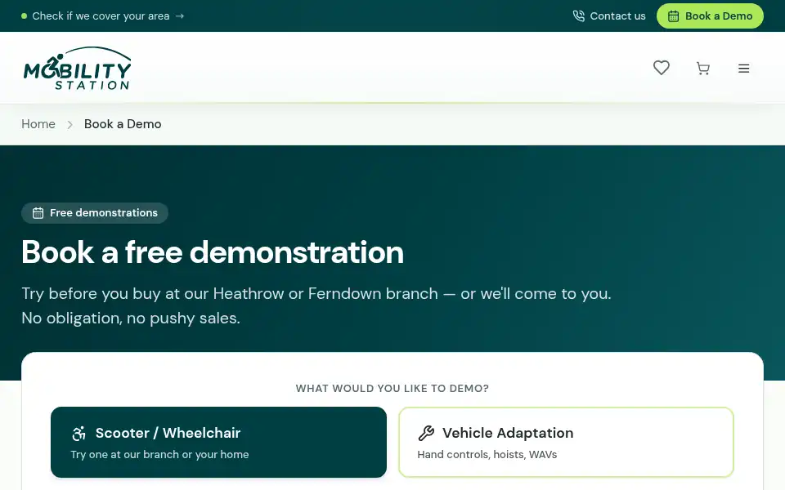The width and height of the screenshot is (785, 490).
Task: Click the green status dot in top bar
Action: (24, 16)
